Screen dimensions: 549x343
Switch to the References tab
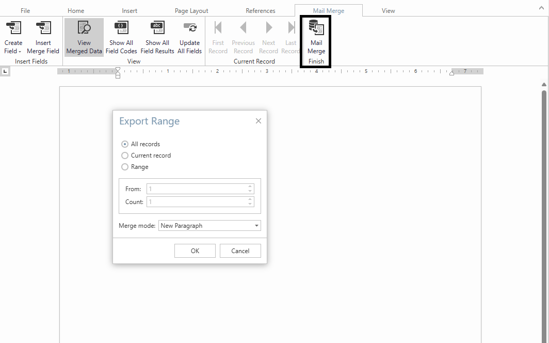(261, 11)
